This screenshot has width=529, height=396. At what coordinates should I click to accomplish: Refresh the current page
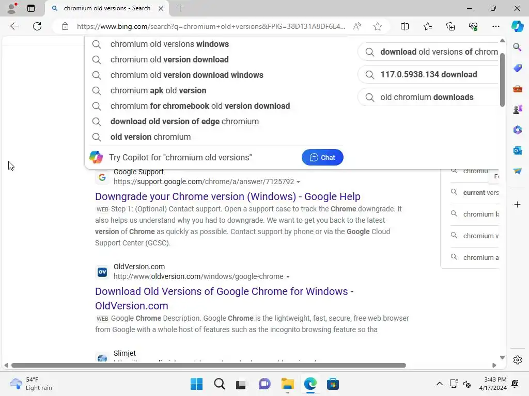tap(37, 26)
